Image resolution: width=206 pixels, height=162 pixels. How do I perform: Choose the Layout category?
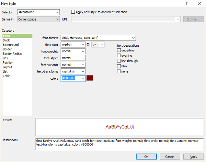(8, 67)
